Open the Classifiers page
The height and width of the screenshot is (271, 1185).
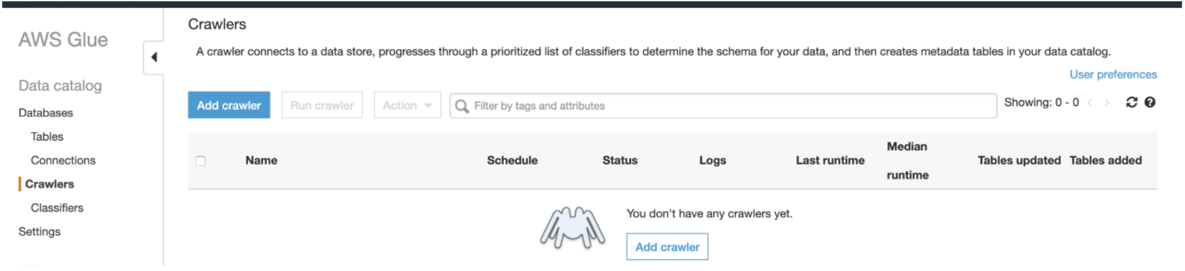click(x=57, y=208)
